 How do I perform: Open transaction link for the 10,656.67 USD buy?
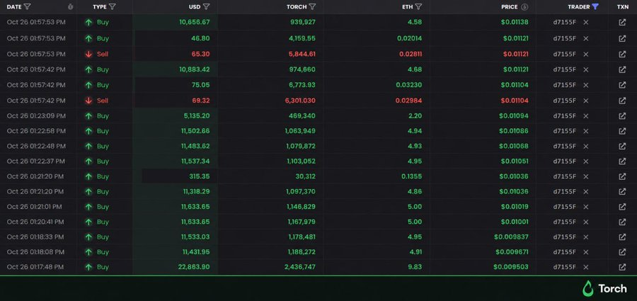point(622,23)
